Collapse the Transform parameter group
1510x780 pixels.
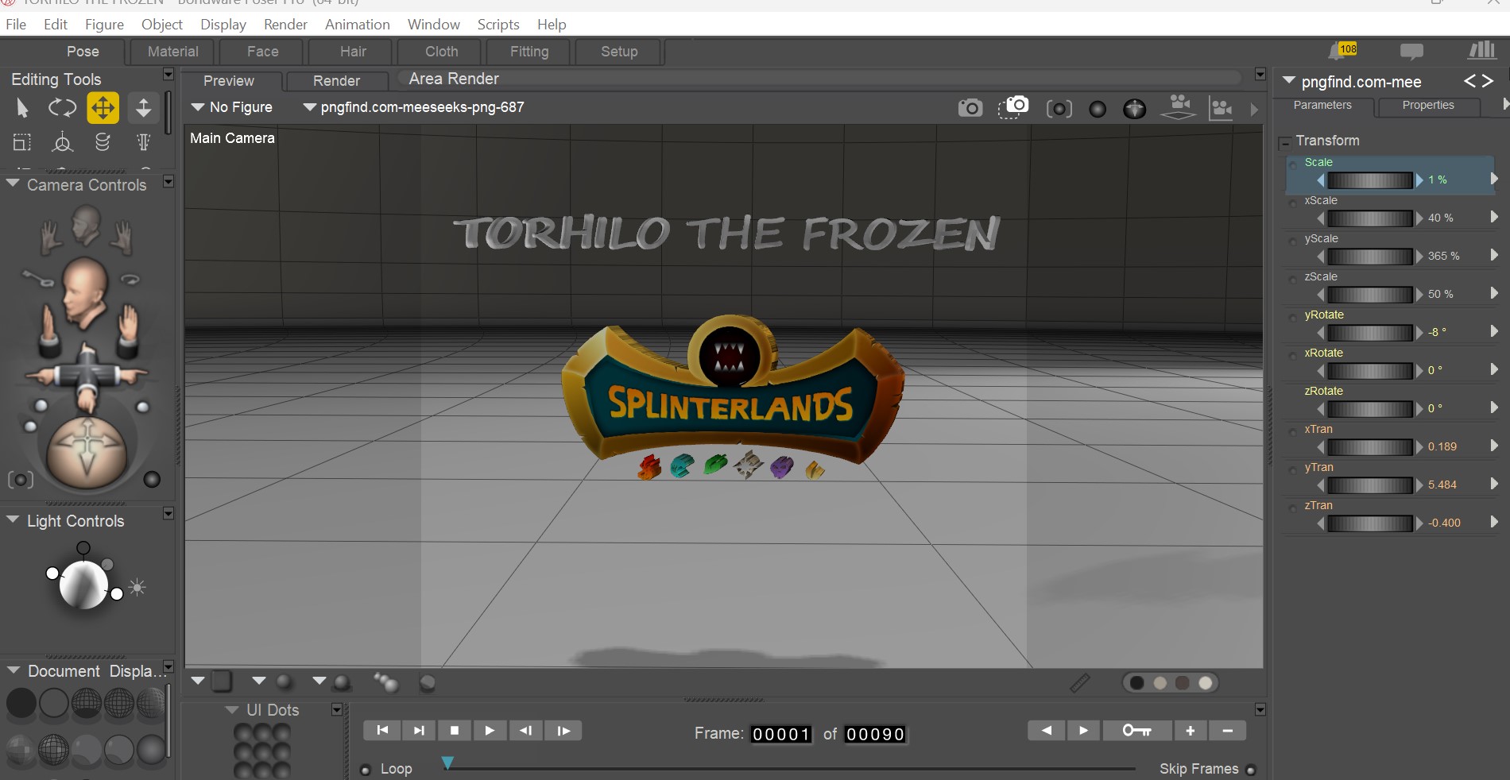tap(1284, 144)
